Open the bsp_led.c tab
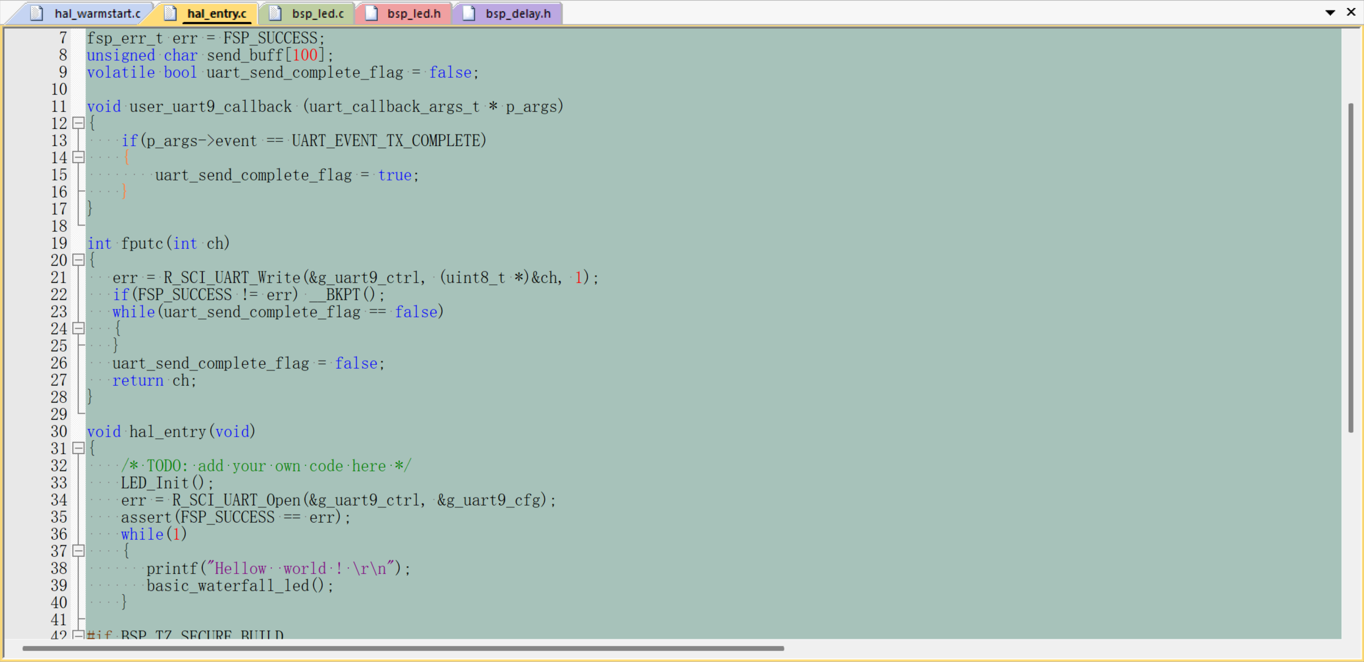The image size is (1364, 662). 308,13
